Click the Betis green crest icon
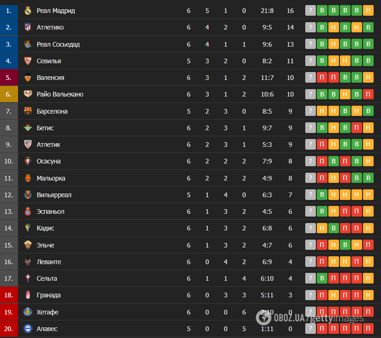381x338 pixels. click(28, 128)
